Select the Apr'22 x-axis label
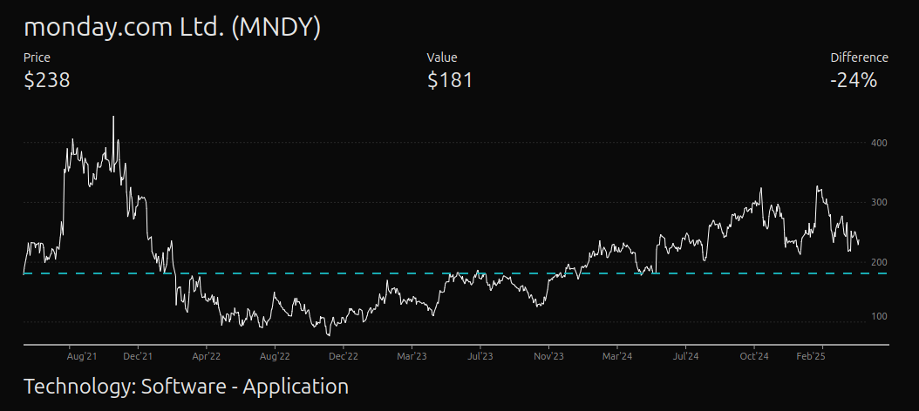 pos(207,355)
